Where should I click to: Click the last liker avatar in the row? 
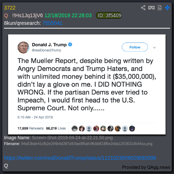click(x=132, y=129)
